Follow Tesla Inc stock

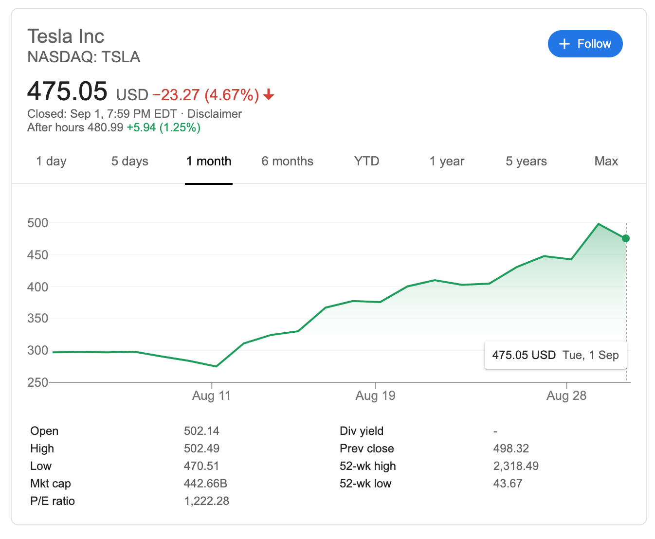[x=585, y=44]
